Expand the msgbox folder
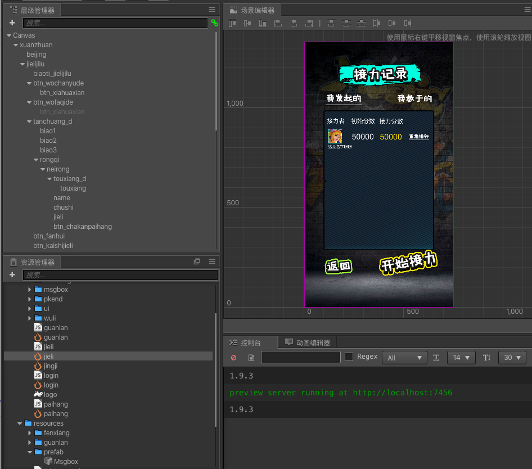This screenshot has height=469, width=532. 29,290
